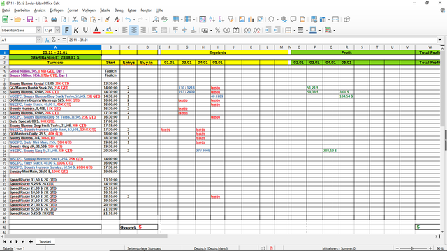Open the undo history dropdown arrow

134,20
